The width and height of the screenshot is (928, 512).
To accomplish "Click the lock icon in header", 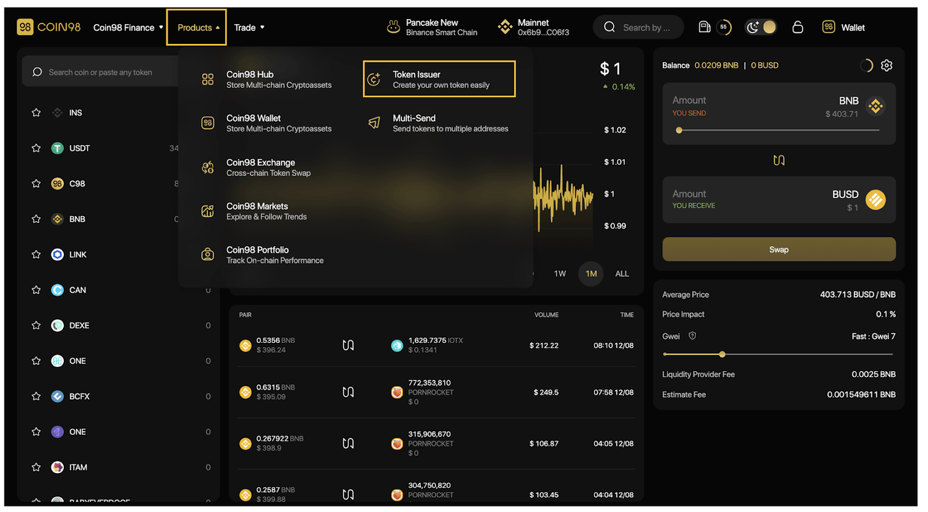I will (798, 27).
